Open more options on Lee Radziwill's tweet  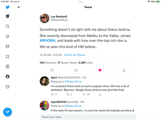135,17
